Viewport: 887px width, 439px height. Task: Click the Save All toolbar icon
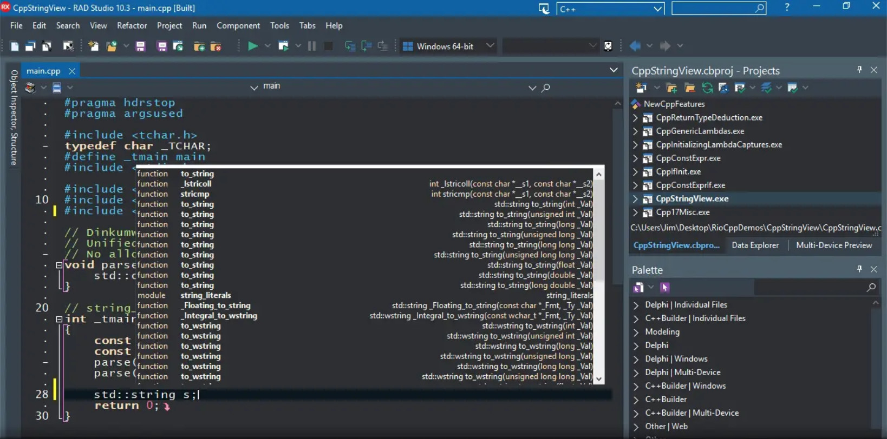[161, 46]
